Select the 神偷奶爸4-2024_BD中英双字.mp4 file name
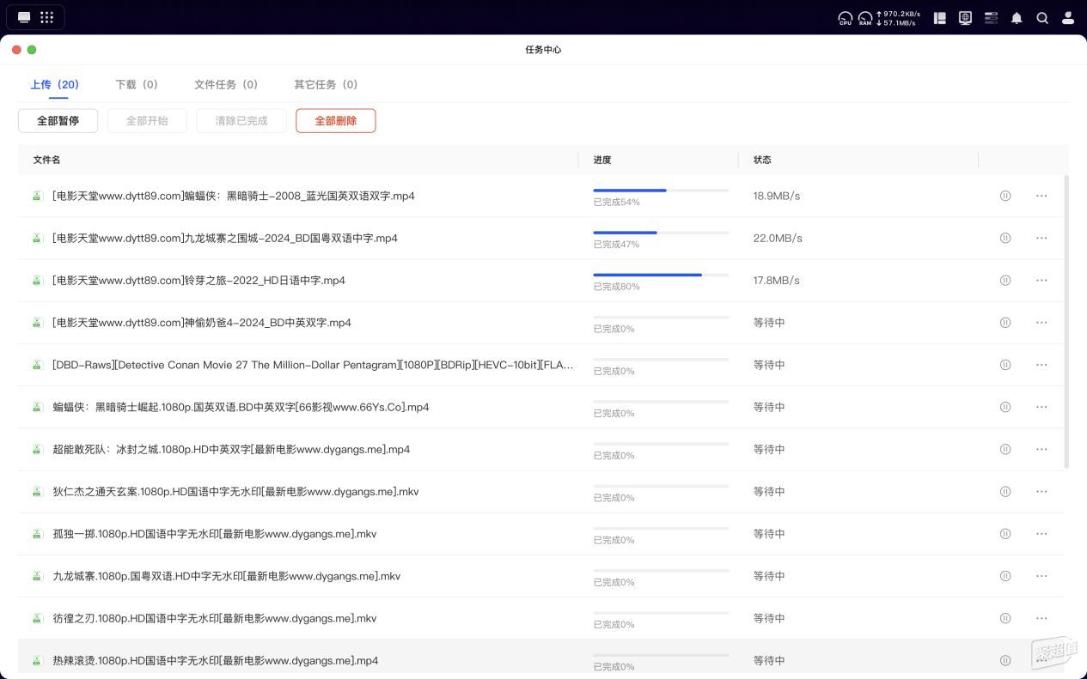The height and width of the screenshot is (679, 1087). pos(202,323)
